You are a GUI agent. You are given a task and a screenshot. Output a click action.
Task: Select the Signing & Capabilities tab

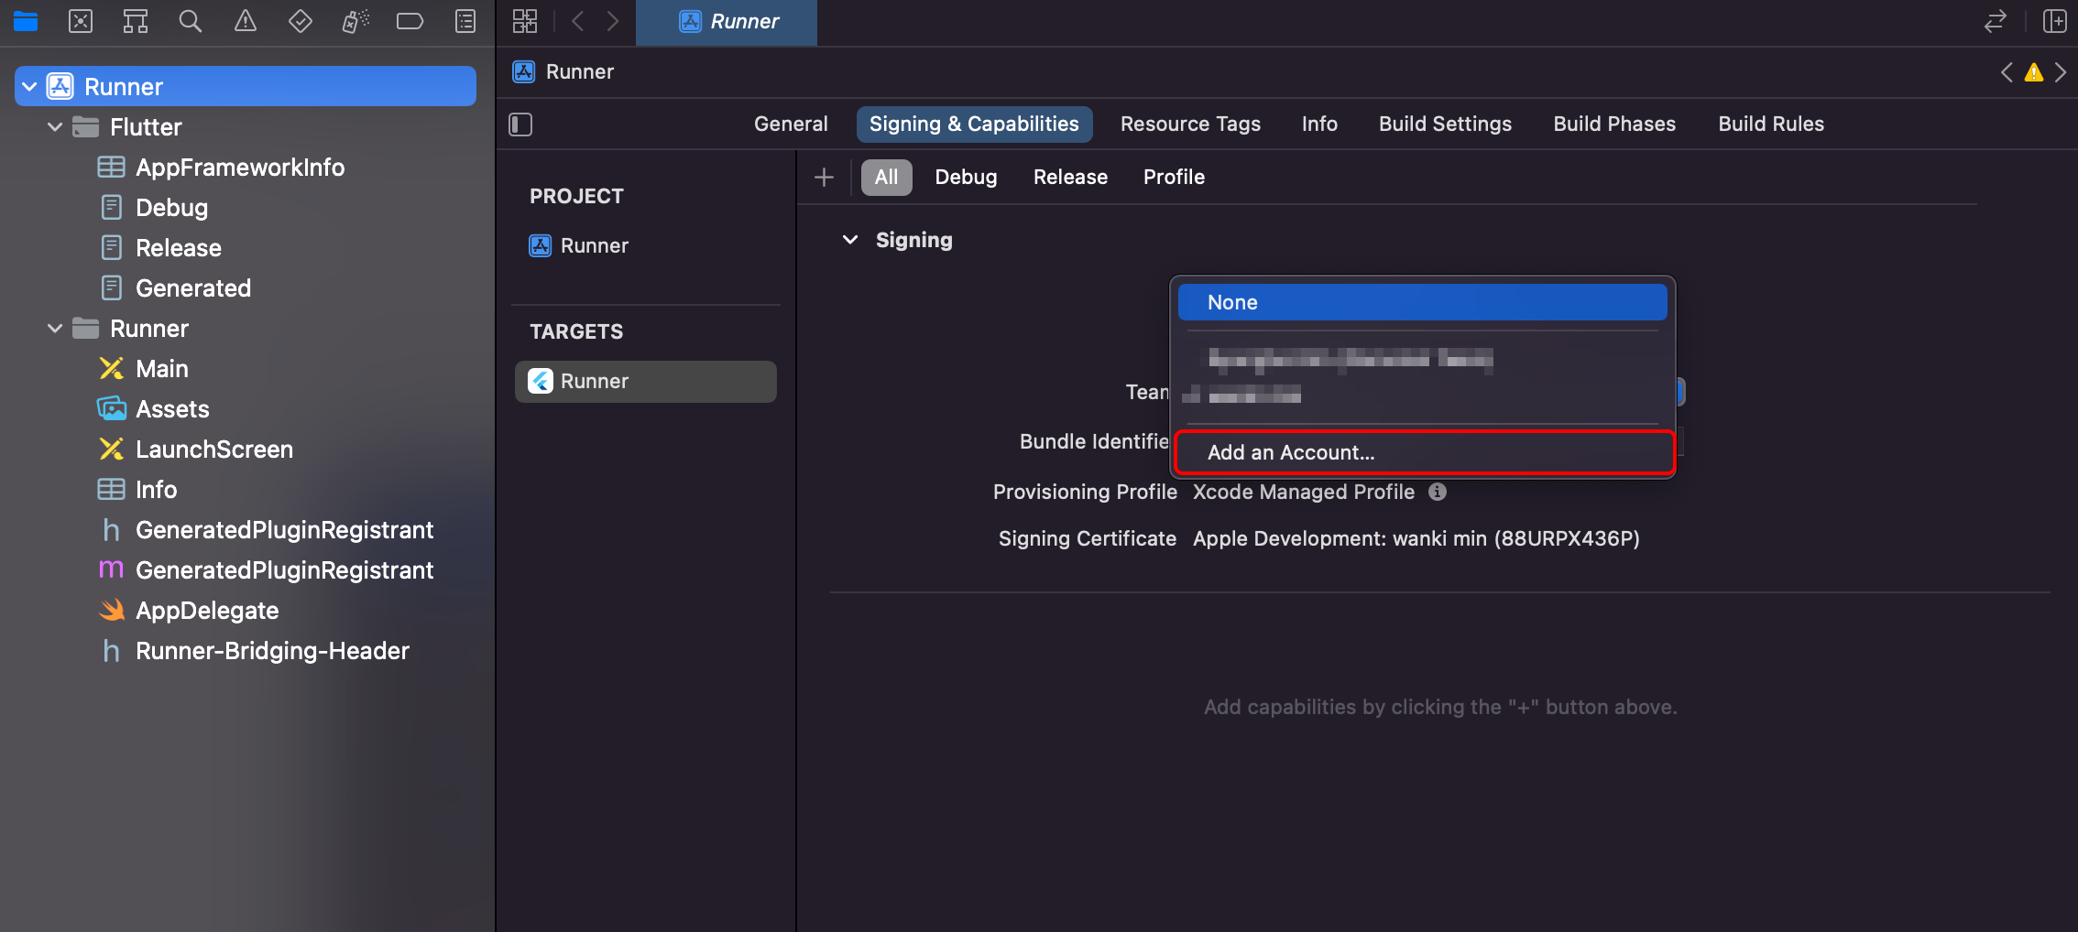point(974,125)
